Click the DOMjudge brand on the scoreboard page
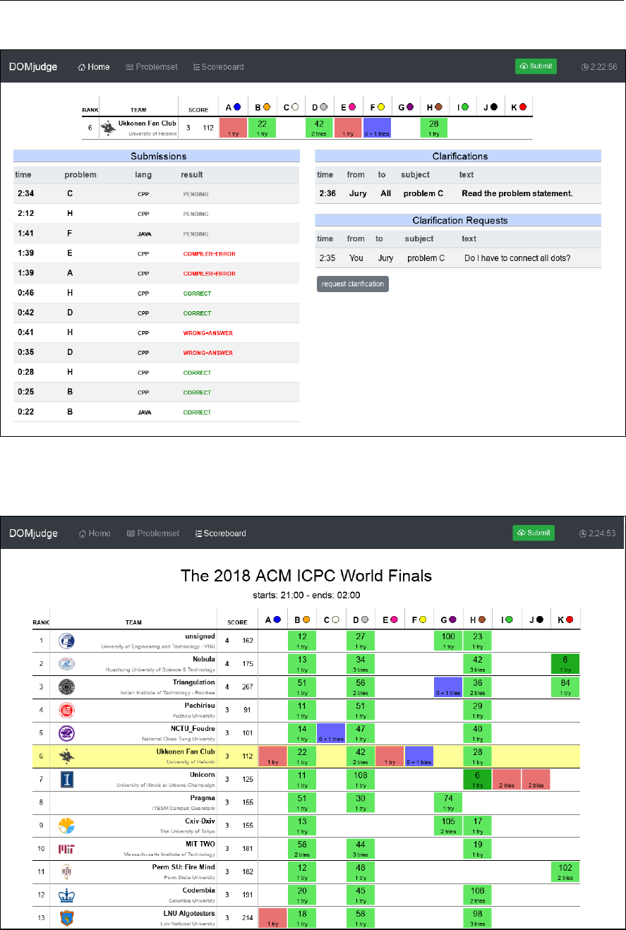 (33, 533)
